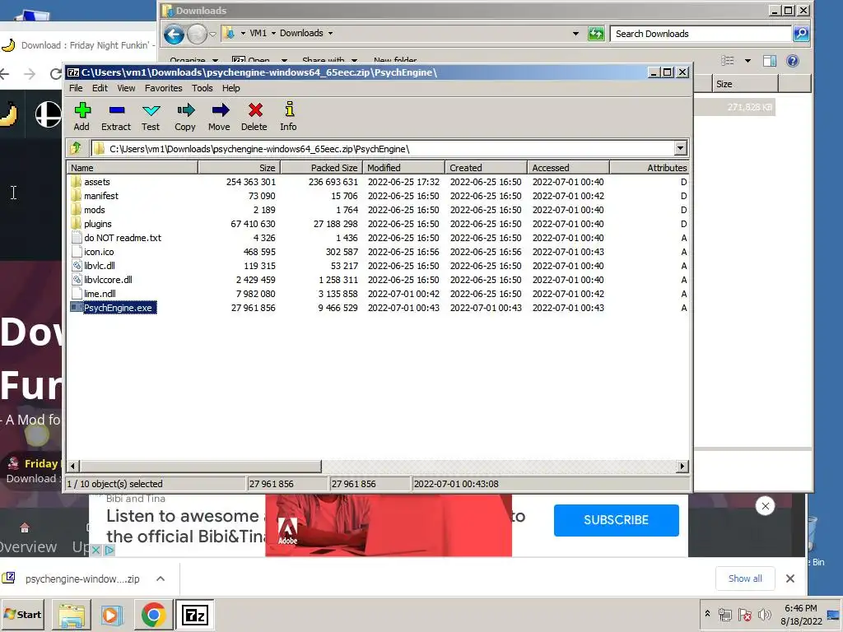Switch to Chrome from the taskbar
This screenshot has width=843, height=632.
pos(153,615)
